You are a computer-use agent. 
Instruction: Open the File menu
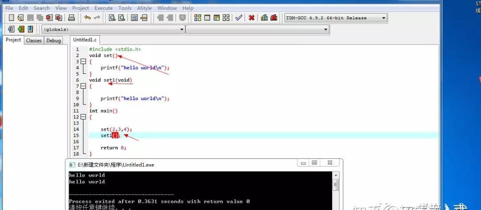click(9, 8)
